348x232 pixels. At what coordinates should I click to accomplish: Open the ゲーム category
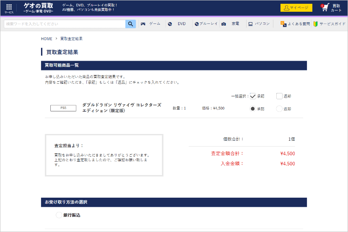(155, 24)
